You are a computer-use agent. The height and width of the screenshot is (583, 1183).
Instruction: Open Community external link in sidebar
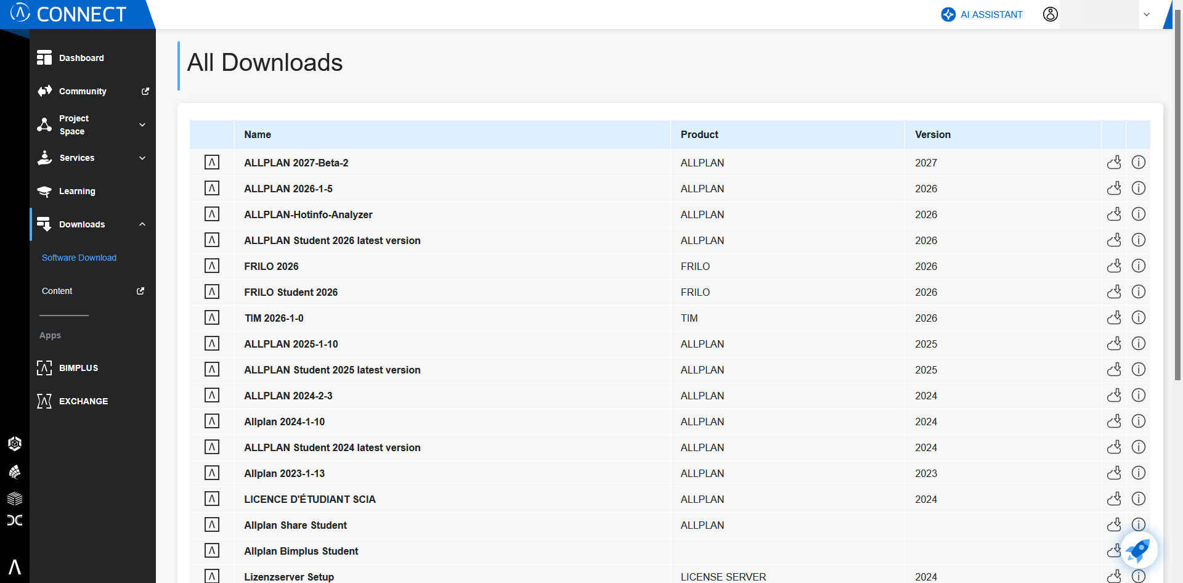click(92, 91)
